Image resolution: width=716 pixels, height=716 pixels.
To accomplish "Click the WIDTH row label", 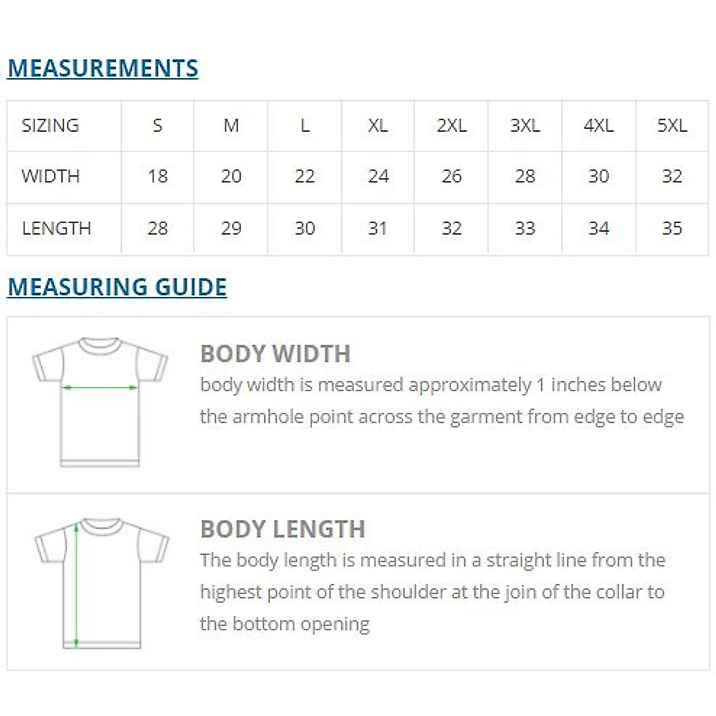I will pos(51,176).
